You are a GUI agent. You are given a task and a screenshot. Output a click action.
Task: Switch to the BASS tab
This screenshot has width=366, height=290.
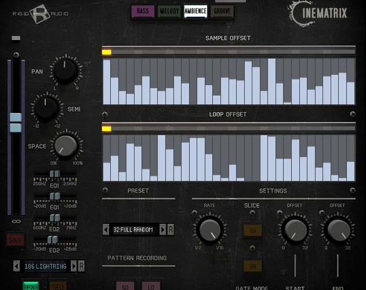143,11
